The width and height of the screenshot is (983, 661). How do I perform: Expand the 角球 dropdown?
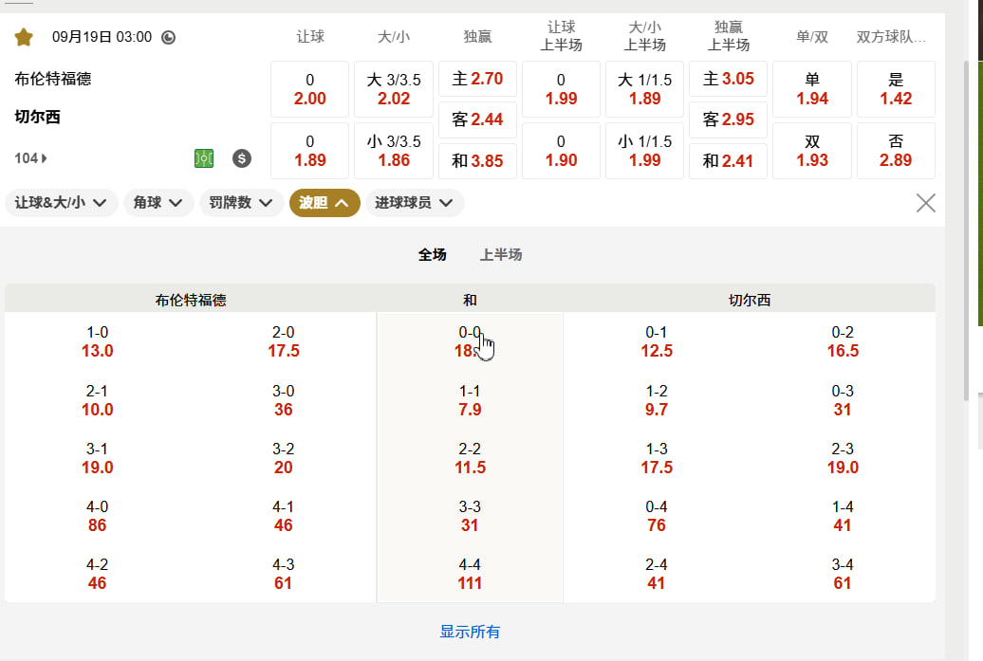[158, 203]
